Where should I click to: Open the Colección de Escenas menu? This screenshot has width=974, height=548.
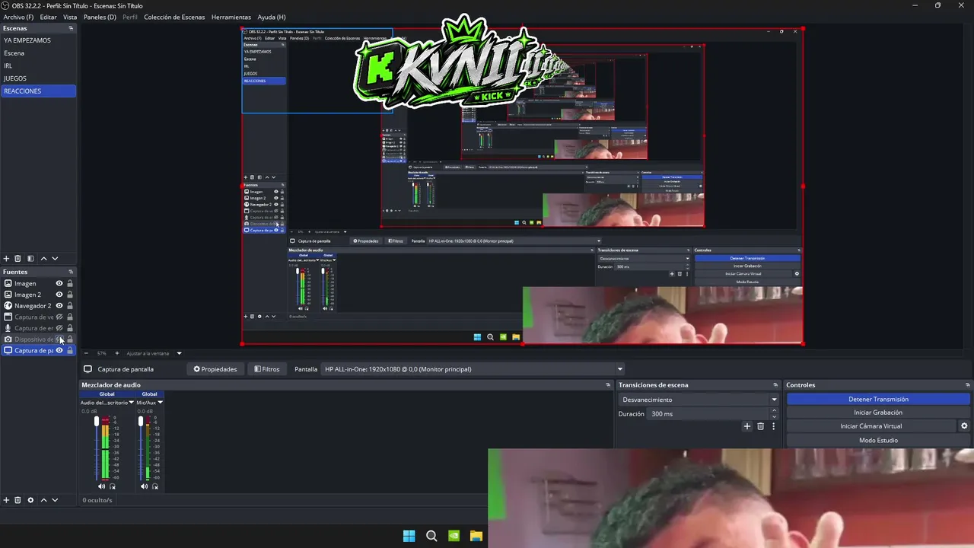[x=174, y=17]
